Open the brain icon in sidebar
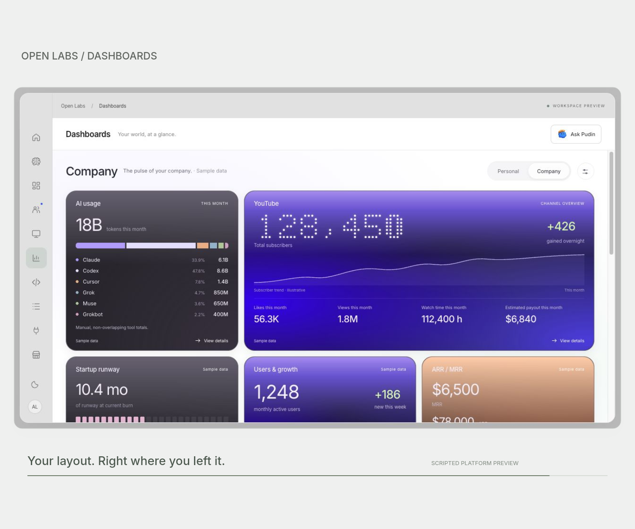 click(x=36, y=161)
